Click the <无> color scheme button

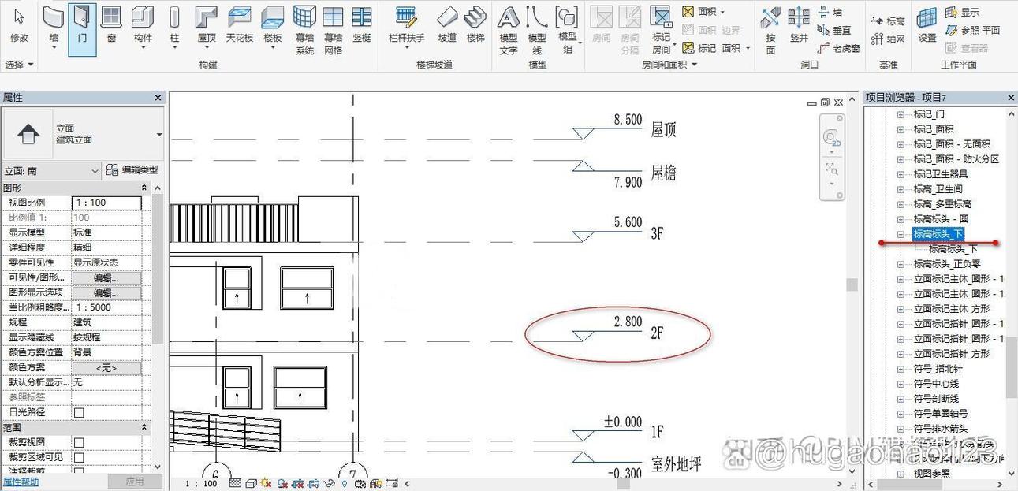106,367
